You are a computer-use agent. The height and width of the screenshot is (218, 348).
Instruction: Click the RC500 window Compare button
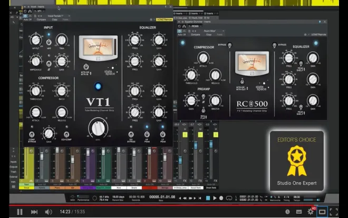click(196, 35)
